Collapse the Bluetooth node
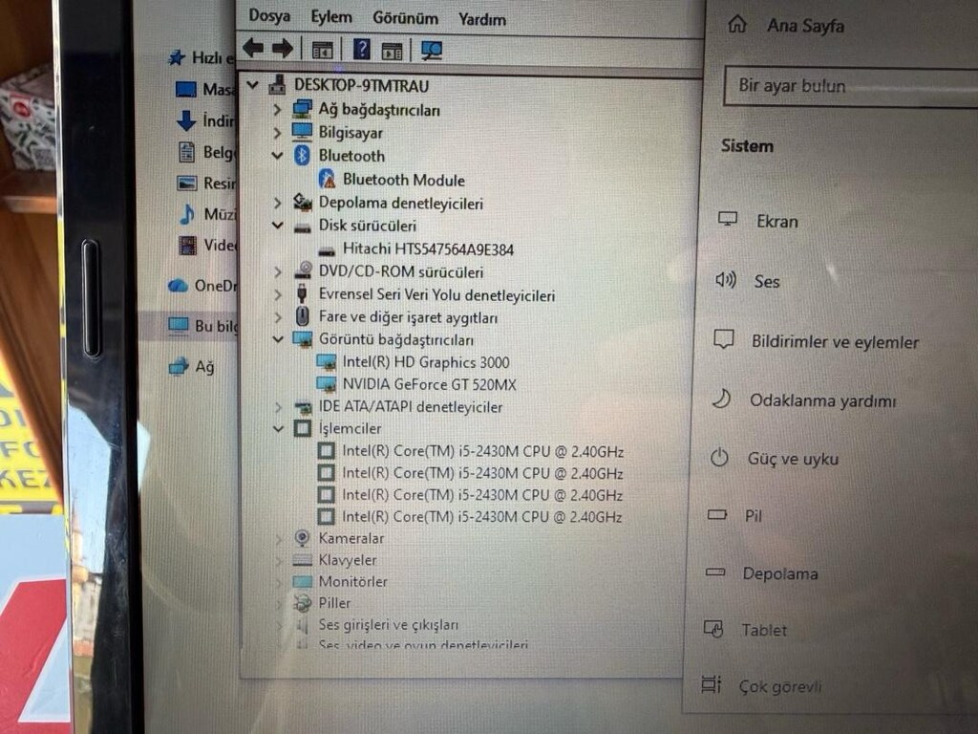978x734 pixels. [x=278, y=156]
